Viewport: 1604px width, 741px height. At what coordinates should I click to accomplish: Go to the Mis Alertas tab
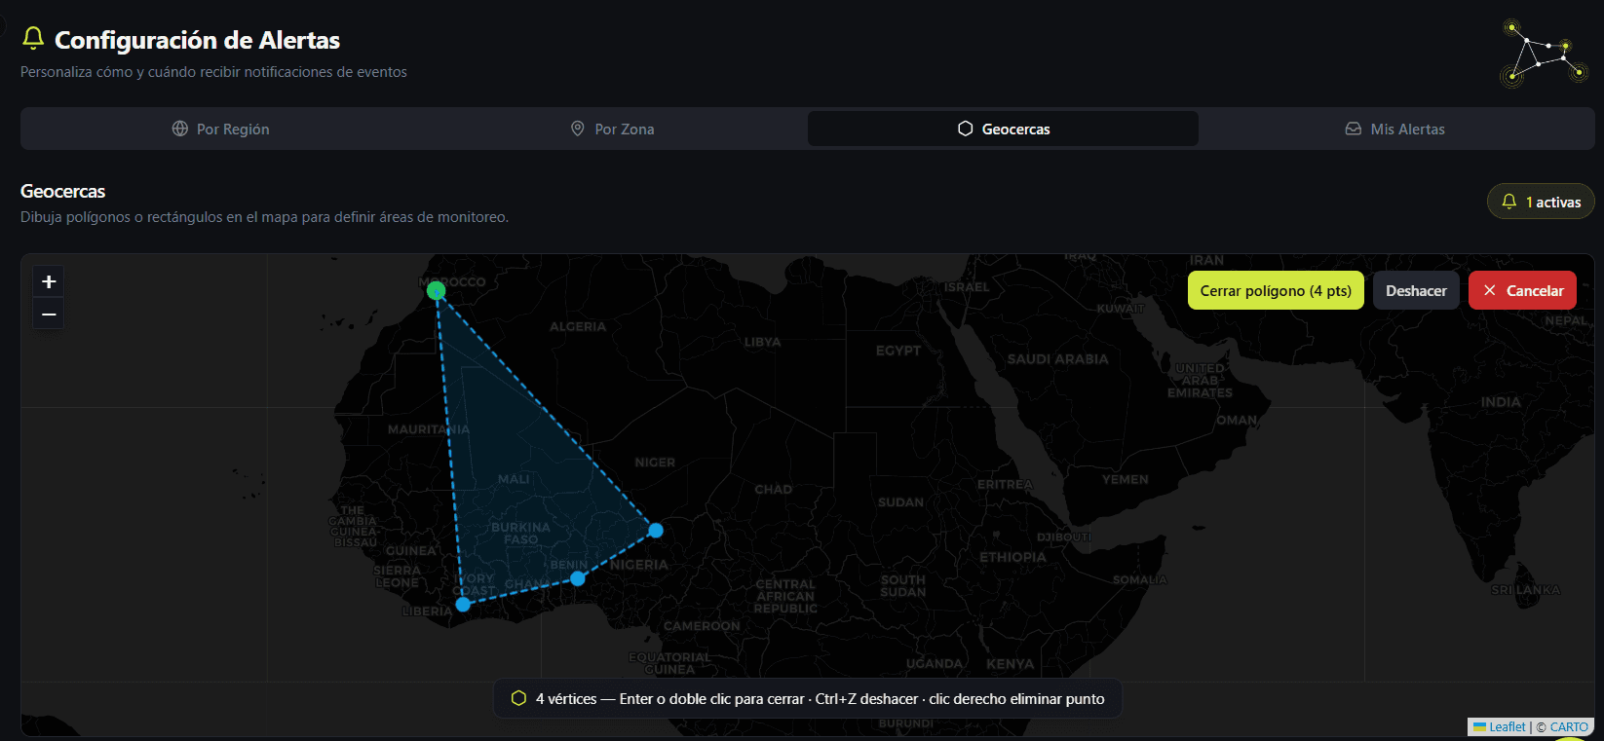(x=1395, y=129)
